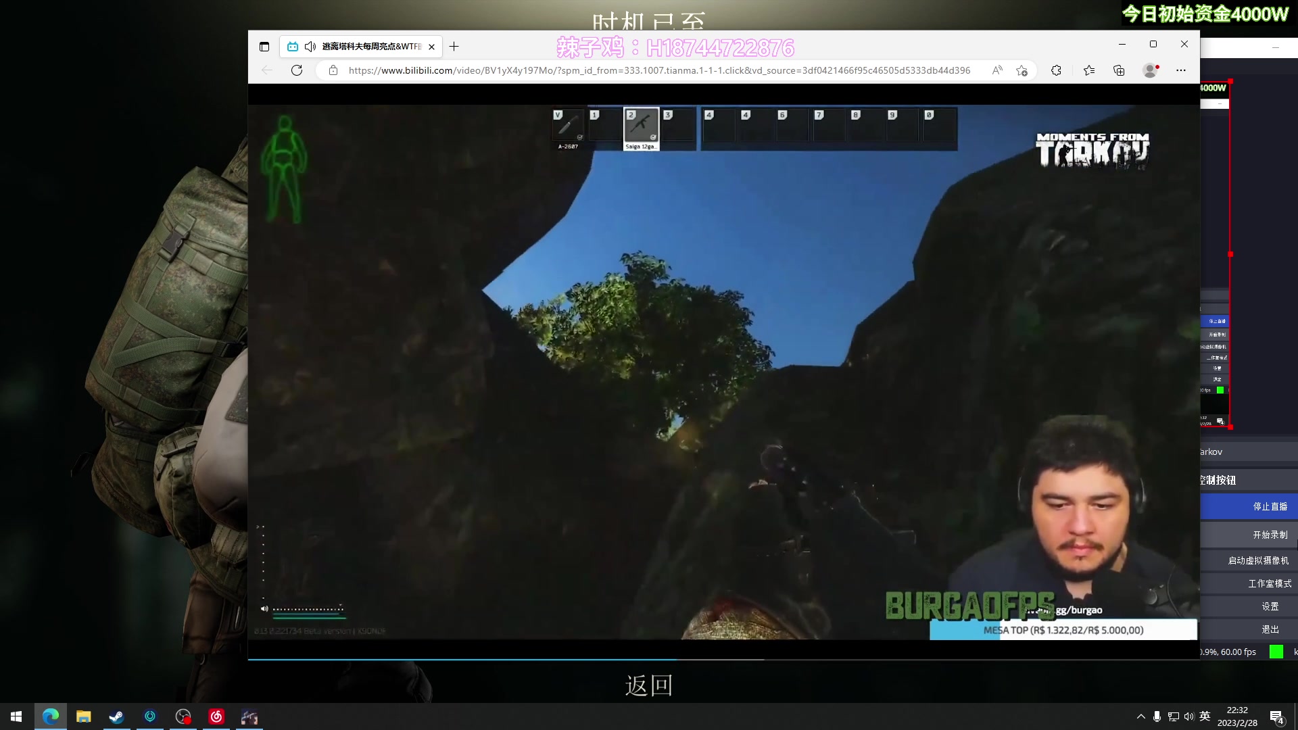Open OBS 设置 settings
The height and width of the screenshot is (730, 1298).
click(1249, 606)
